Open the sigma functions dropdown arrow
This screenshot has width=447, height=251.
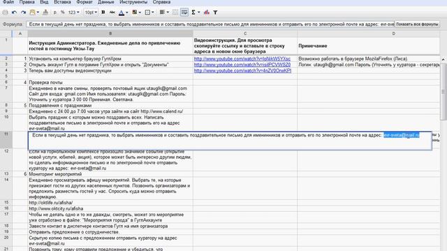click(x=198, y=13)
